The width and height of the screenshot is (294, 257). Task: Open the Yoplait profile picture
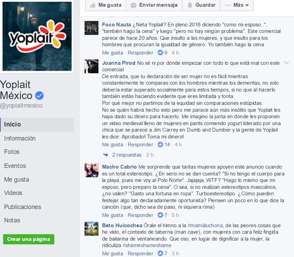click(37, 36)
